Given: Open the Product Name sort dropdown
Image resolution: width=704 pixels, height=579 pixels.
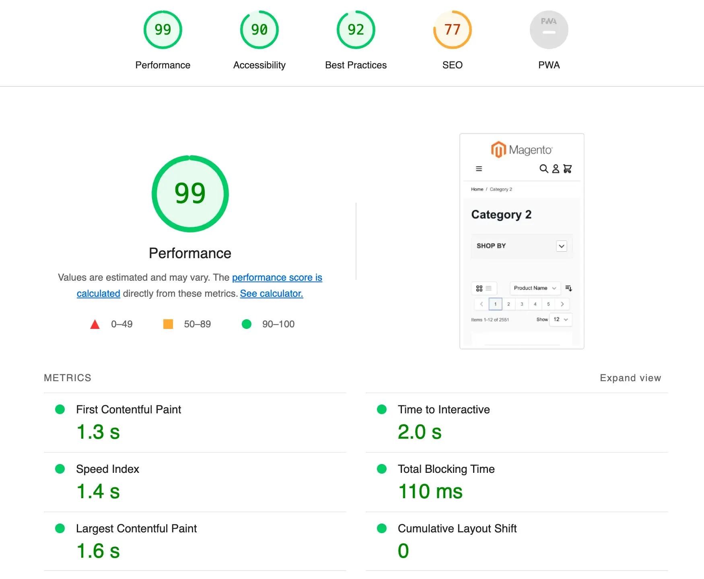Looking at the screenshot, I should pos(535,288).
